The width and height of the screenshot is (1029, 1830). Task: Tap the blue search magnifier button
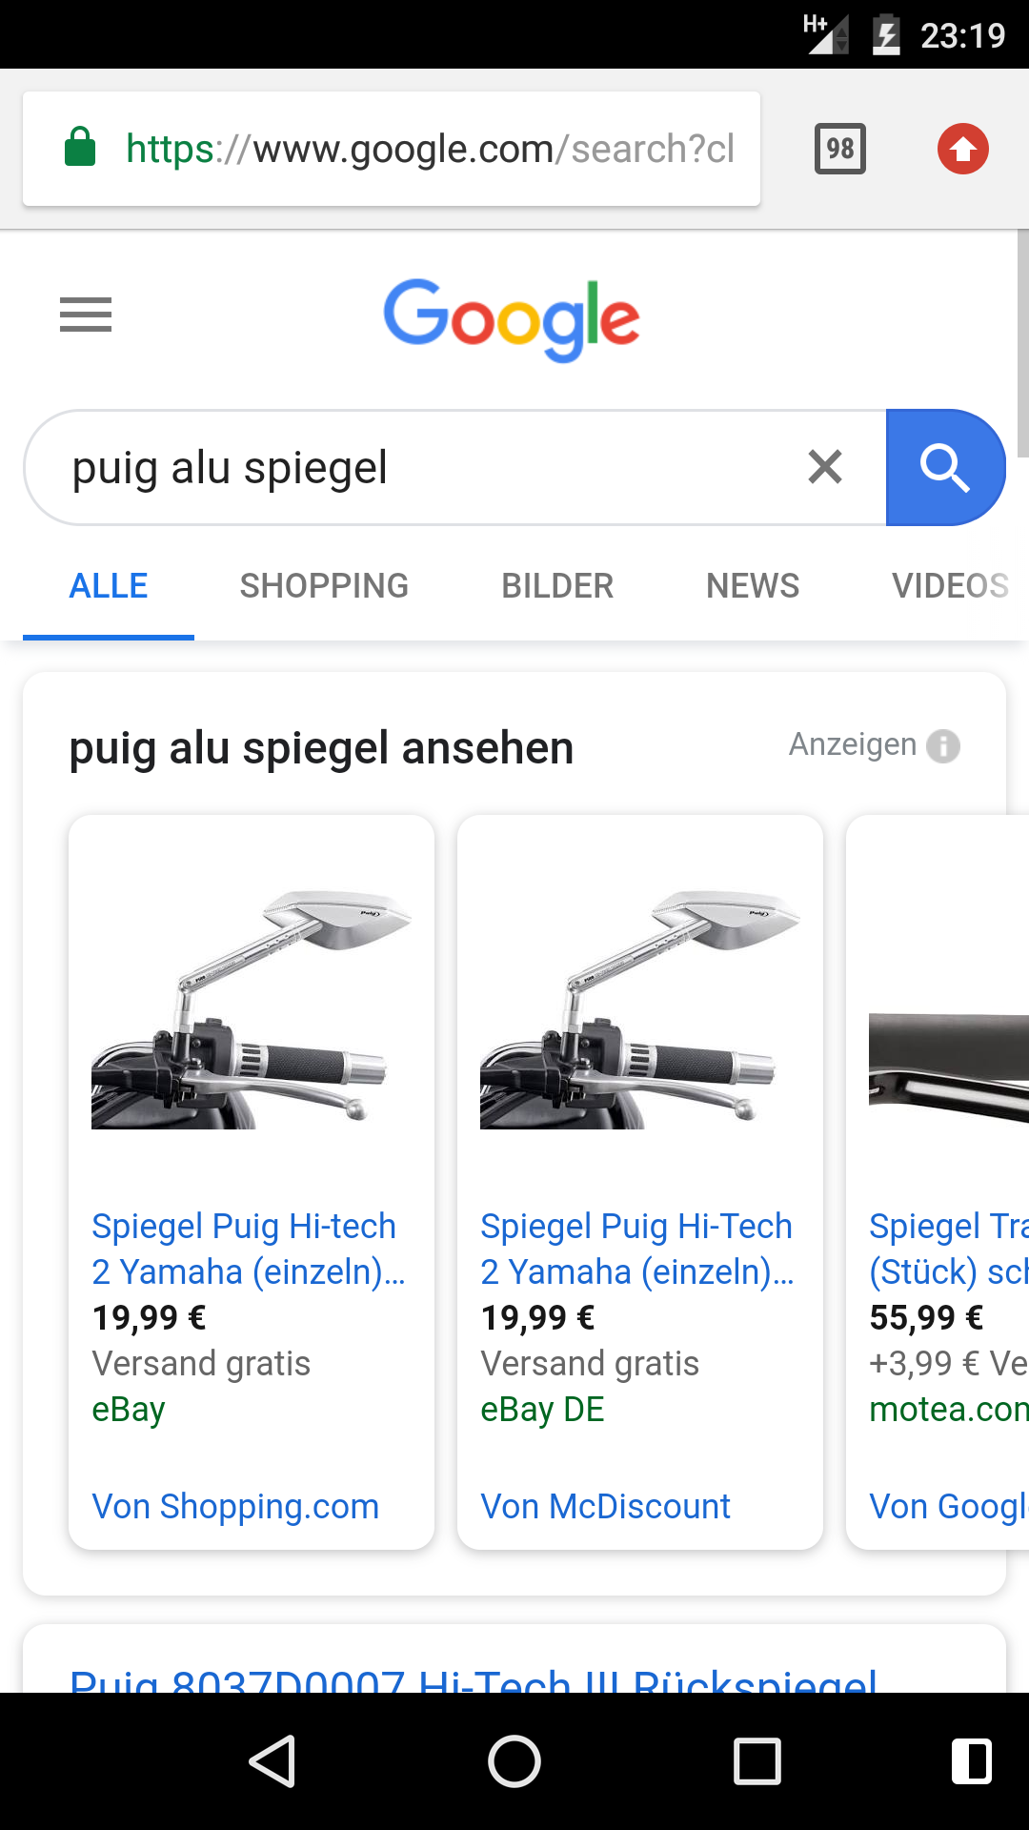click(x=945, y=467)
